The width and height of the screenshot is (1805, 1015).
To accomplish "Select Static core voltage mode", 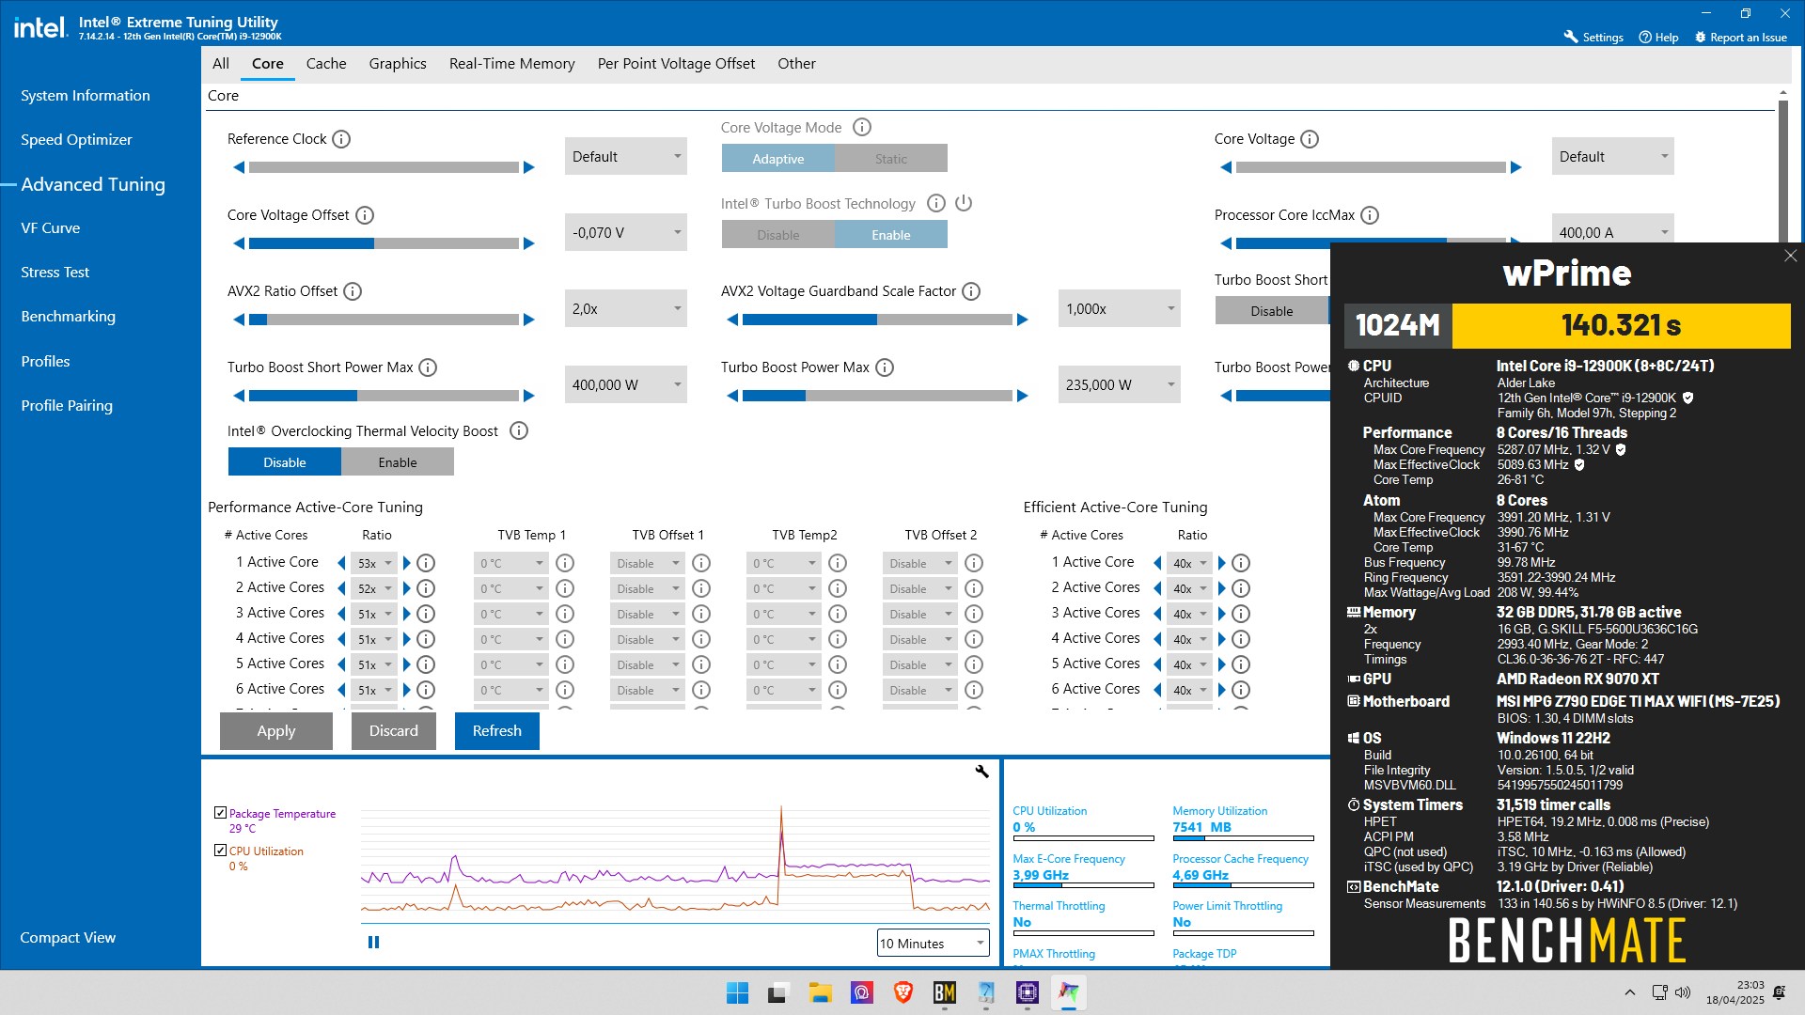I will [x=891, y=159].
